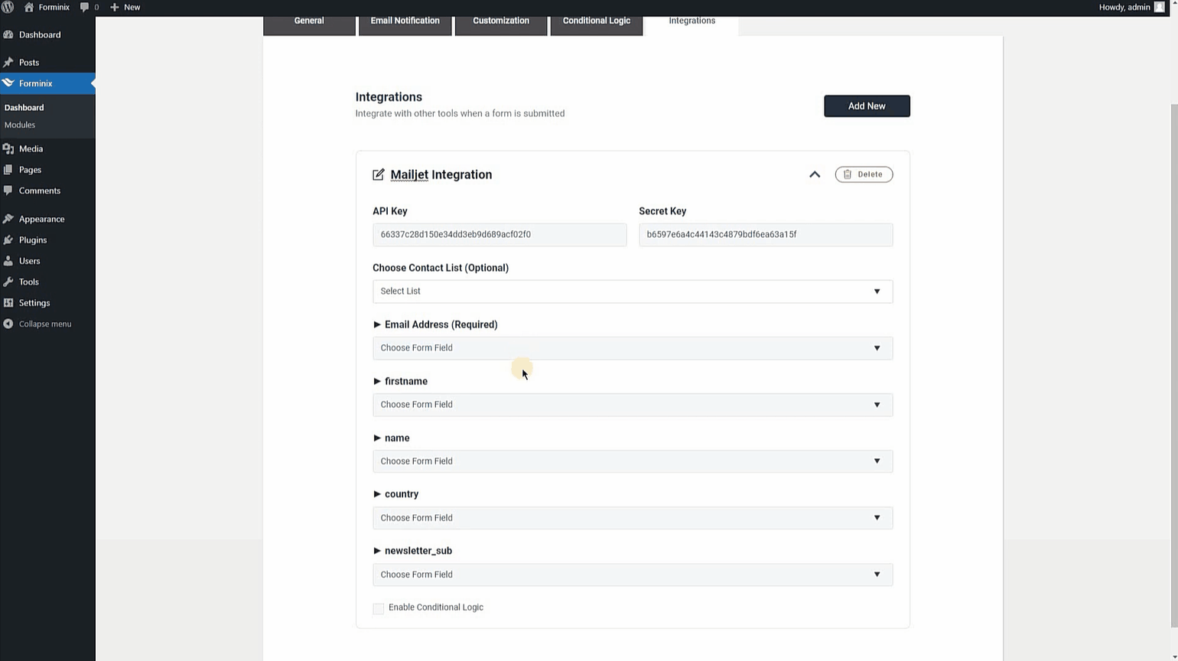The image size is (1178, 661).
Task: Open Forminix Dashboard submenu item
Action: [24, 108]
